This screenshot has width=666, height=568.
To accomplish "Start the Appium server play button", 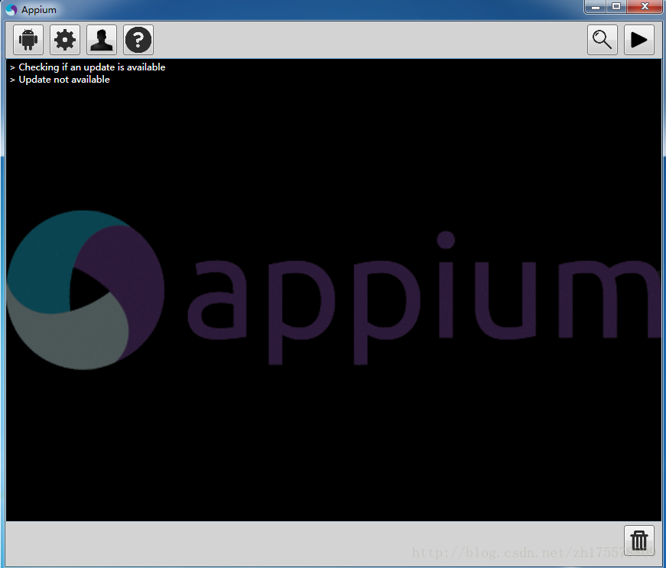I will click(639, 40).
